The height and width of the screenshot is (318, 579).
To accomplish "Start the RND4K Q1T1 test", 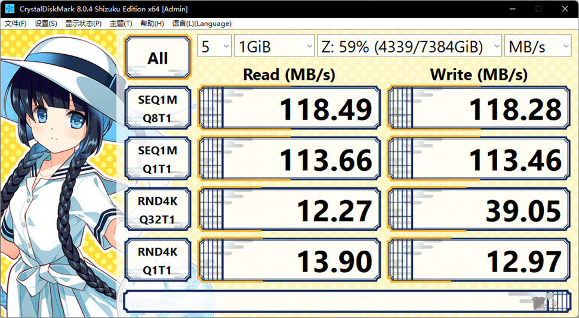I will tap(158, 260).
